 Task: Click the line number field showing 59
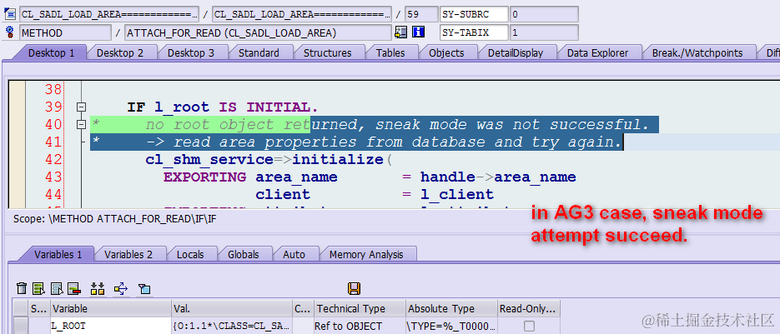(x=421, y=14)
